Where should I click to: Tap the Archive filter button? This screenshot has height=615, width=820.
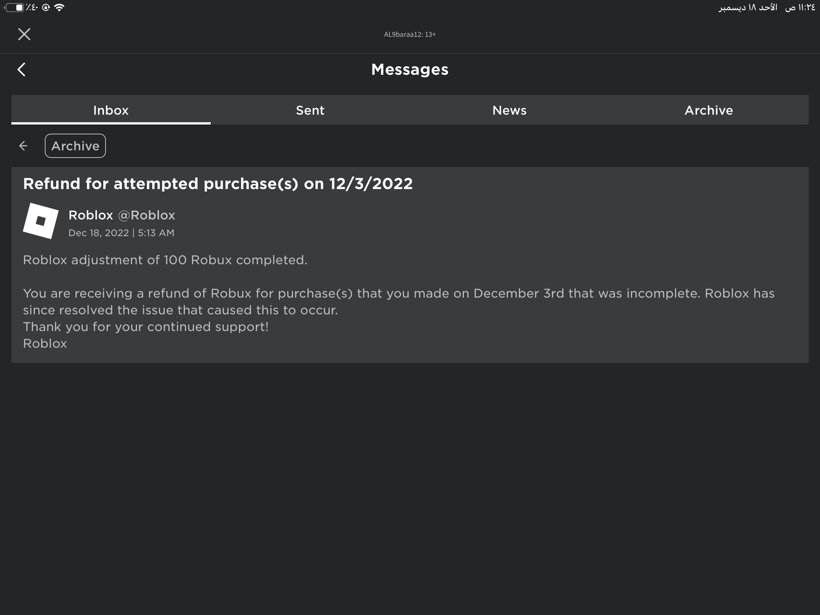click(x=75, y=145)
